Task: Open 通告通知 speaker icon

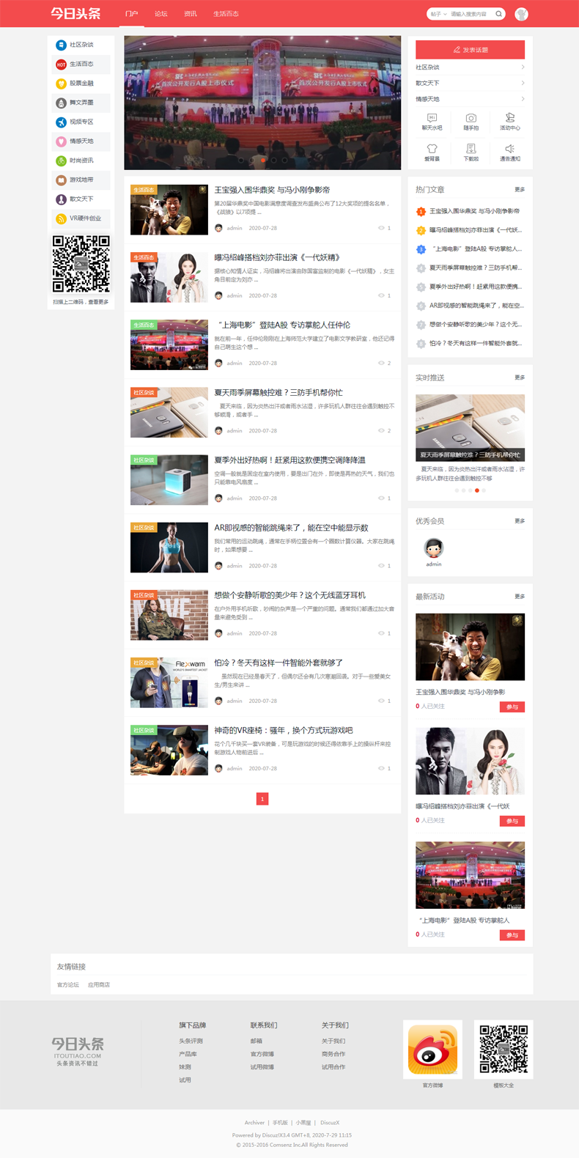Action: [510, 149]
